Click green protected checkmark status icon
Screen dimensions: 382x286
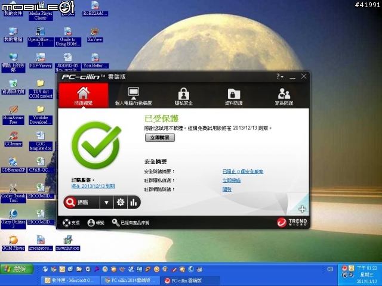pos(95,145)
